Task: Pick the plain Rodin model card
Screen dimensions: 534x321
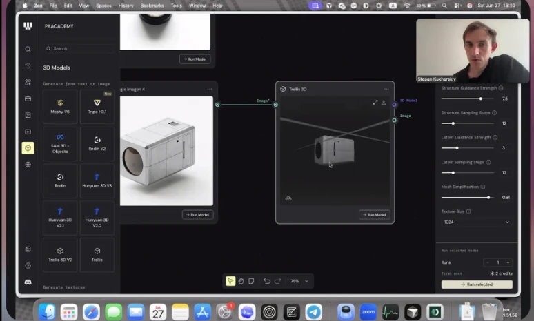Action: tap(60, 180)
